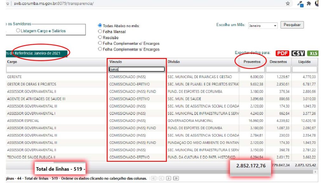This screenshot has width=325, height=184.
Task: Click the GERENTE row cargo cell
Action: point(14,77)
